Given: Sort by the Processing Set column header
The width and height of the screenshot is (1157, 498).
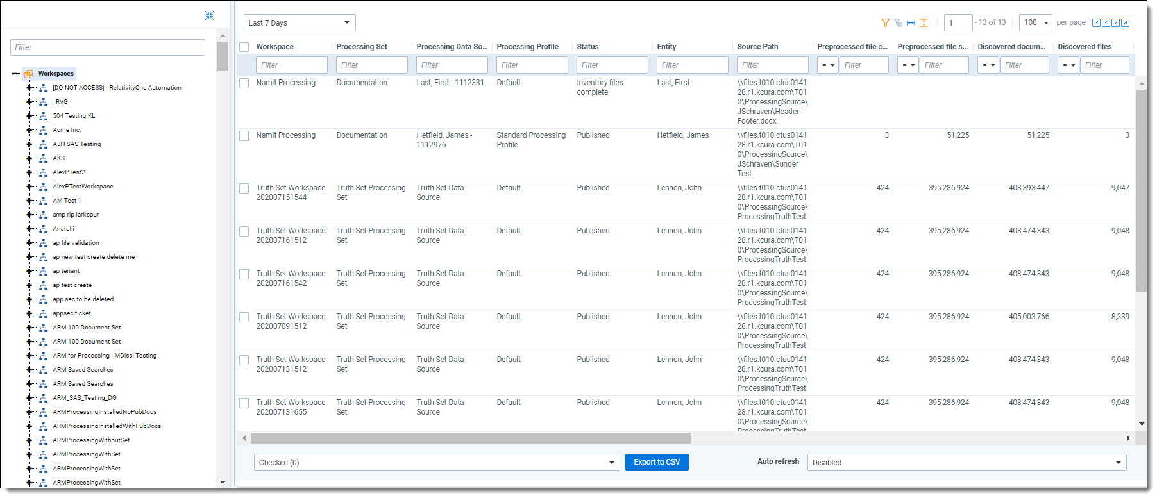Looking at the screenshot, I should coord(362,47).
